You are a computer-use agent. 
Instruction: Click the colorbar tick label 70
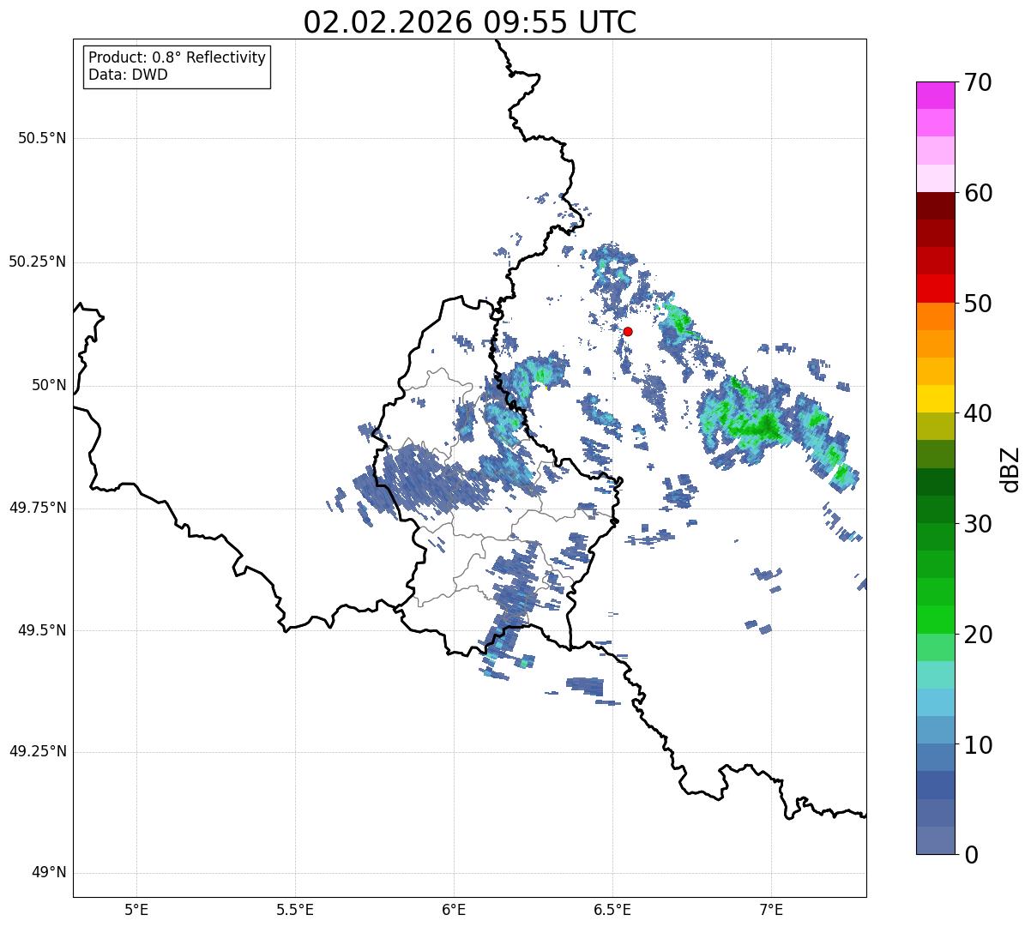click(x=978, y=82)
